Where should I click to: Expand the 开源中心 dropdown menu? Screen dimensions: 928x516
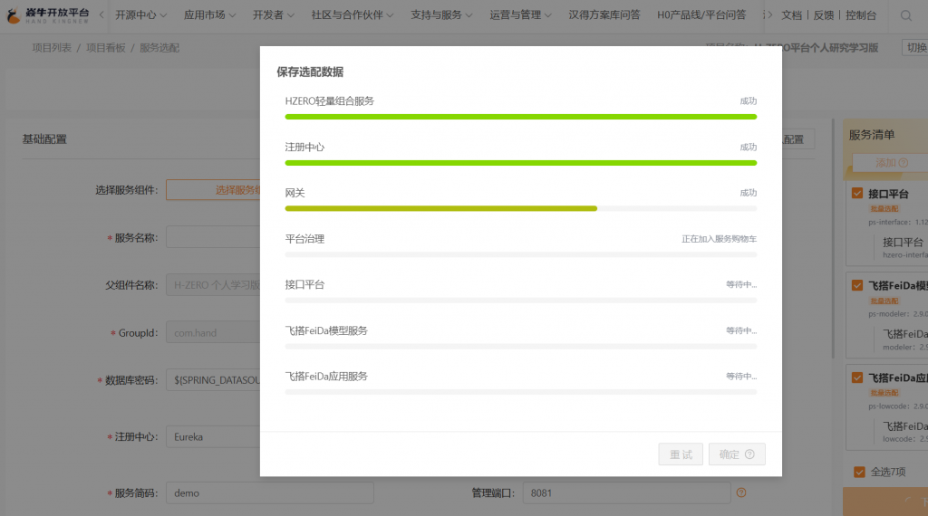(x=142, y=15)
